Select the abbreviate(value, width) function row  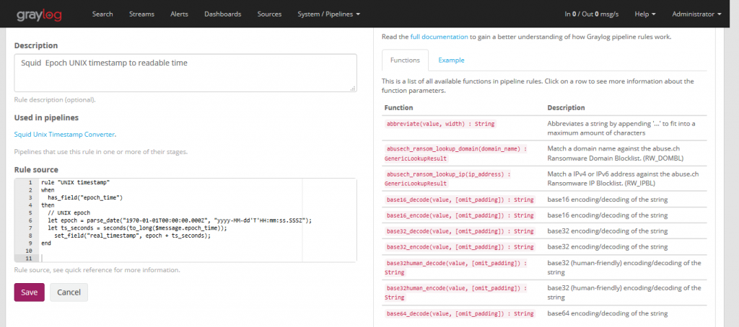click(x=544, y=128)
